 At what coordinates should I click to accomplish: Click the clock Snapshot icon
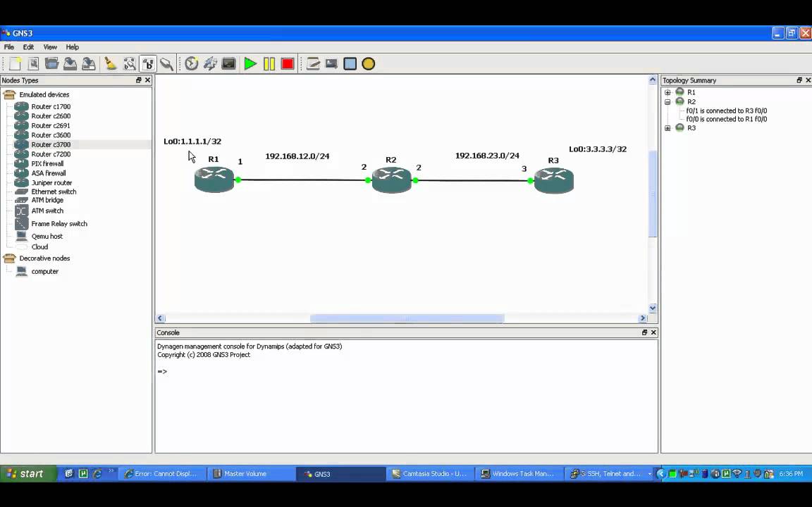point(192,63)
